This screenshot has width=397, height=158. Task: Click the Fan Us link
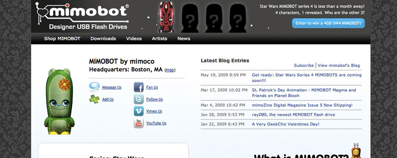click(152, 87)
